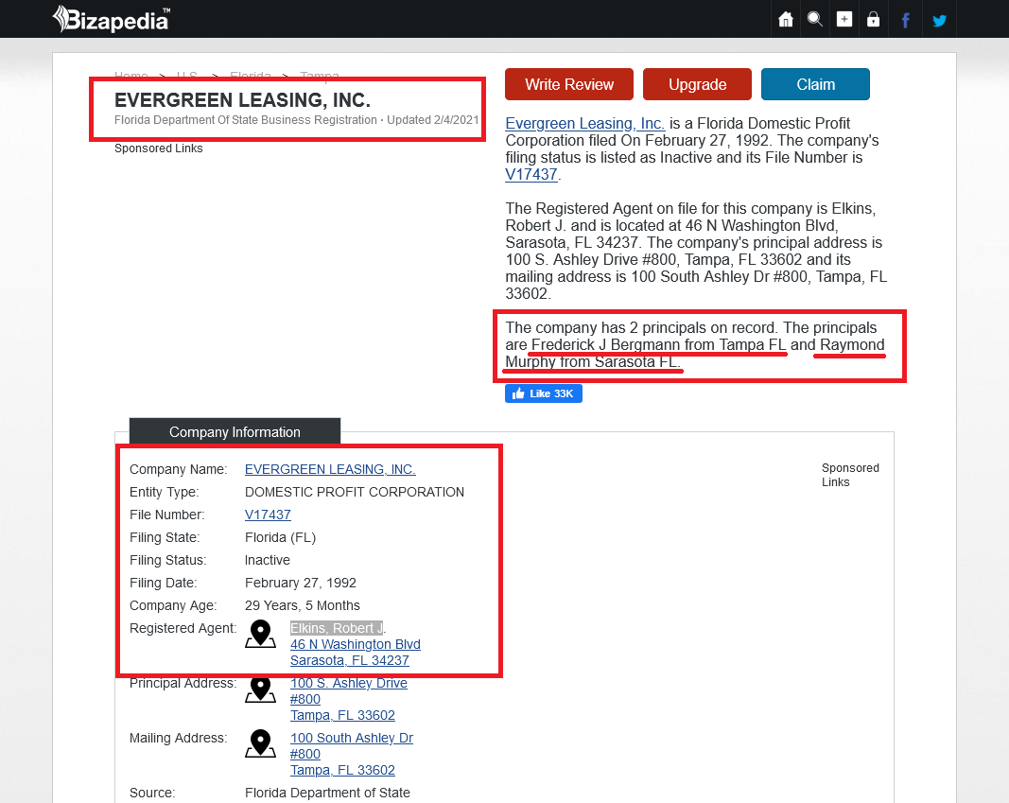
Task: Open Tampa, FL 33602 under Mailing Address
Action: coord(342,770)
